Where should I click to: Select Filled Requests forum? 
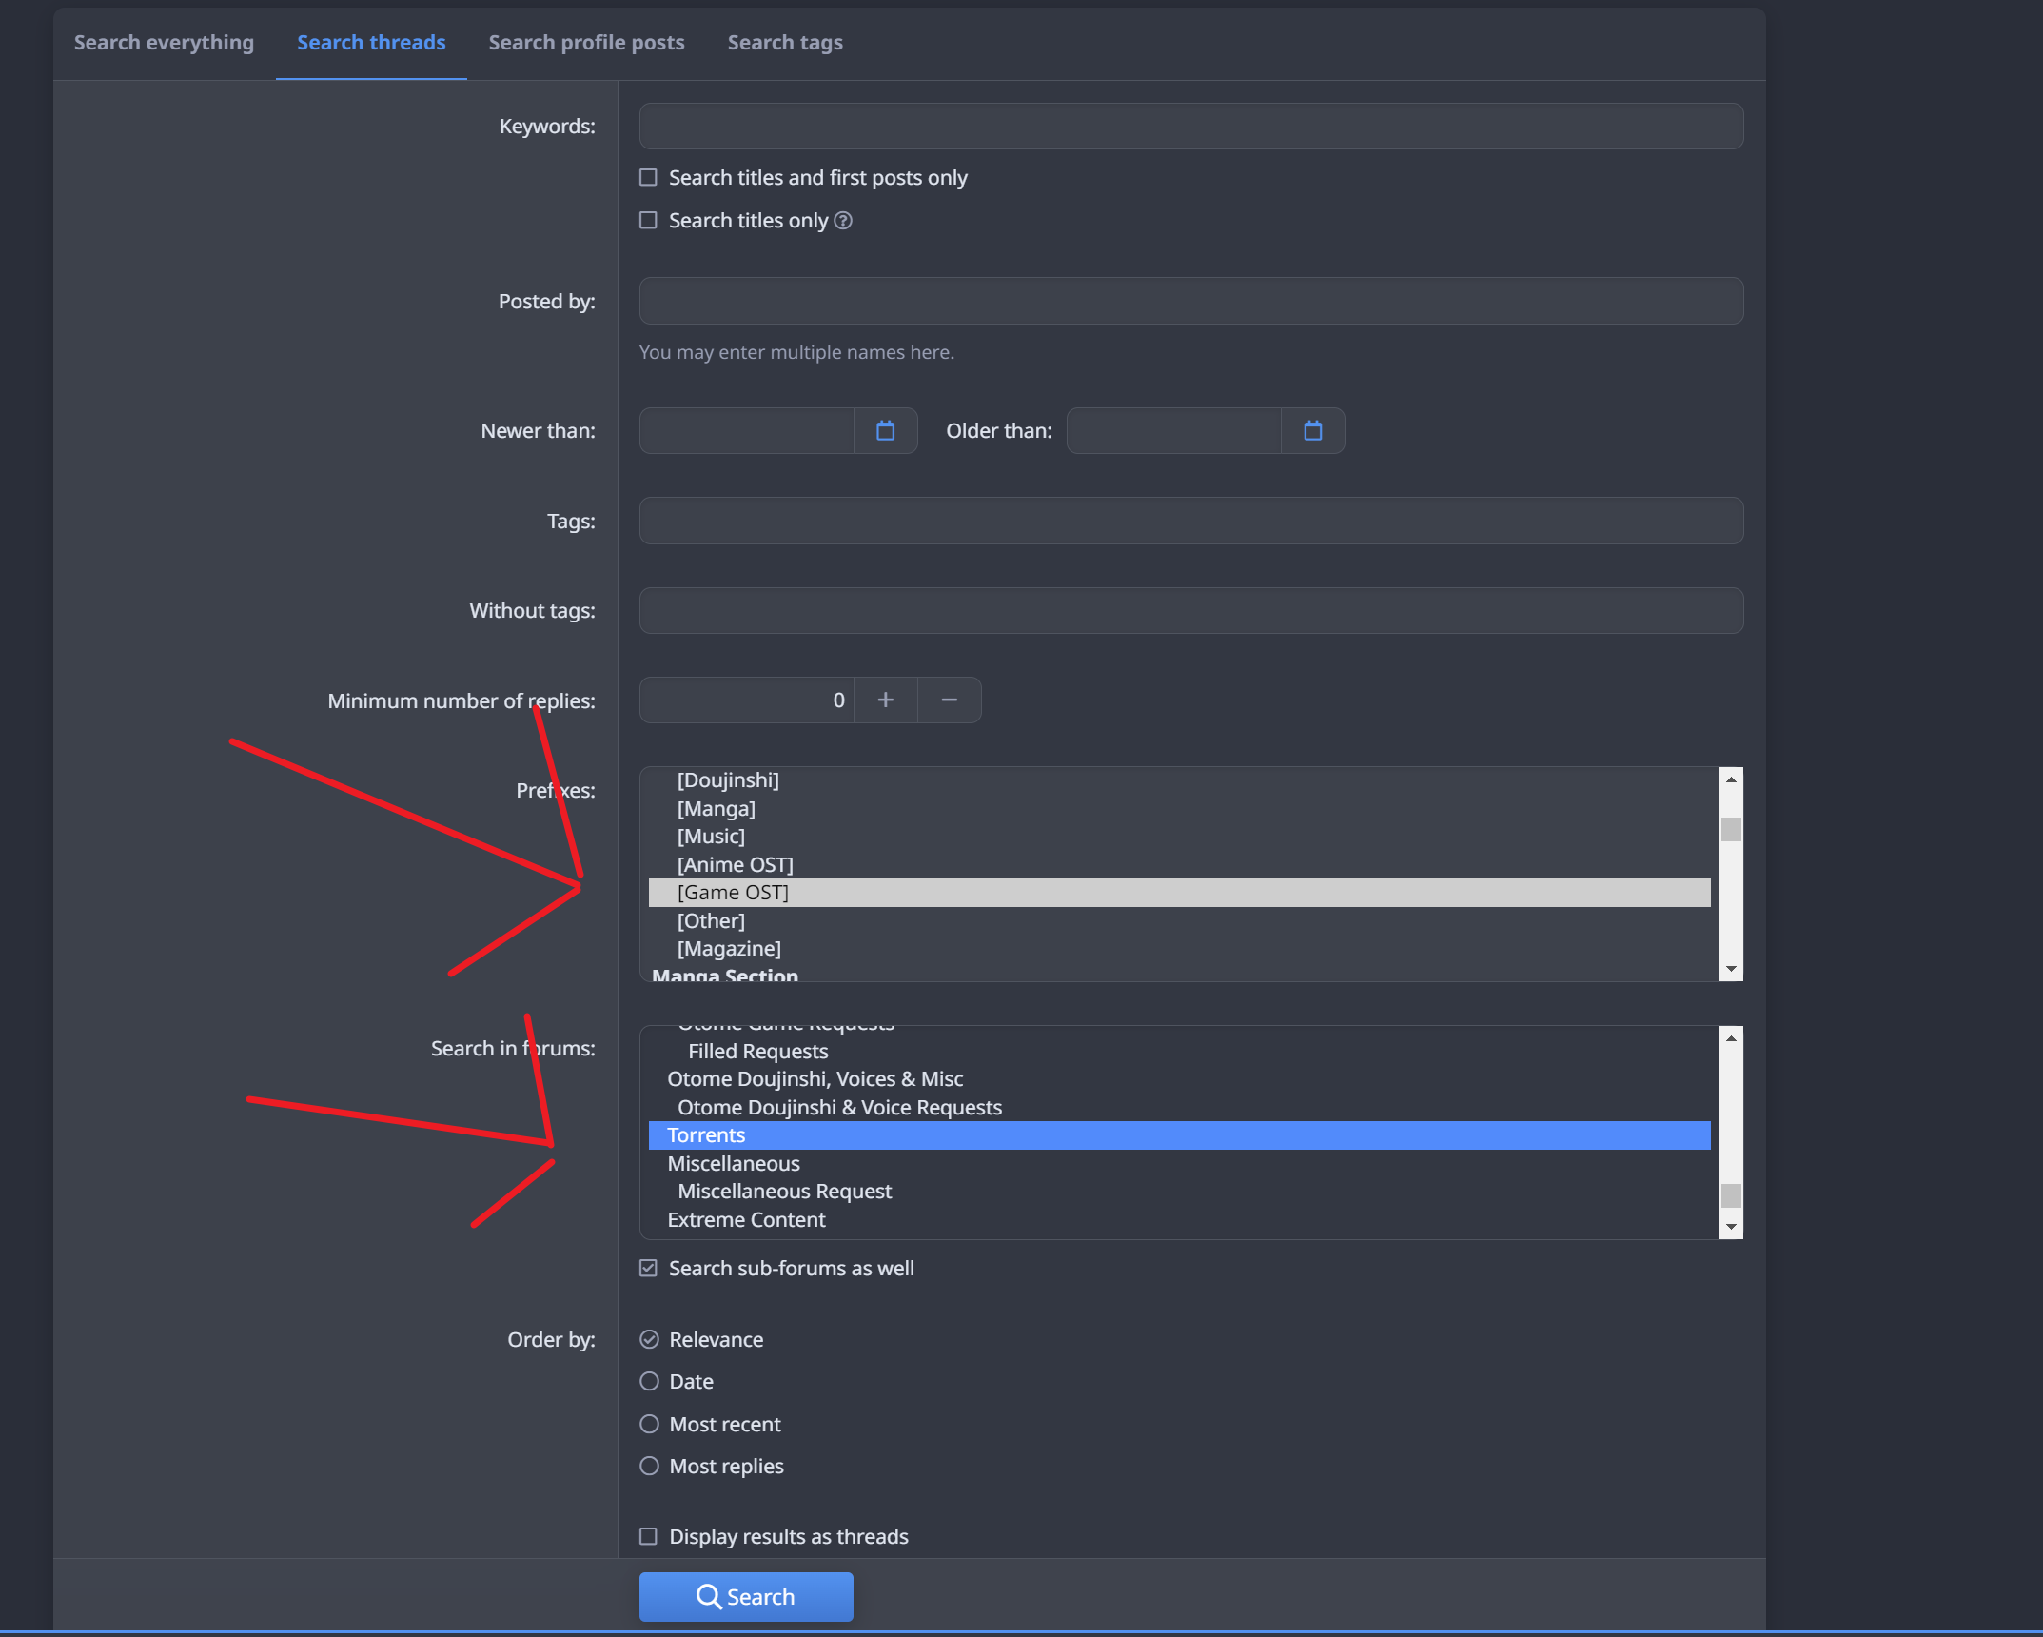1180,1052
